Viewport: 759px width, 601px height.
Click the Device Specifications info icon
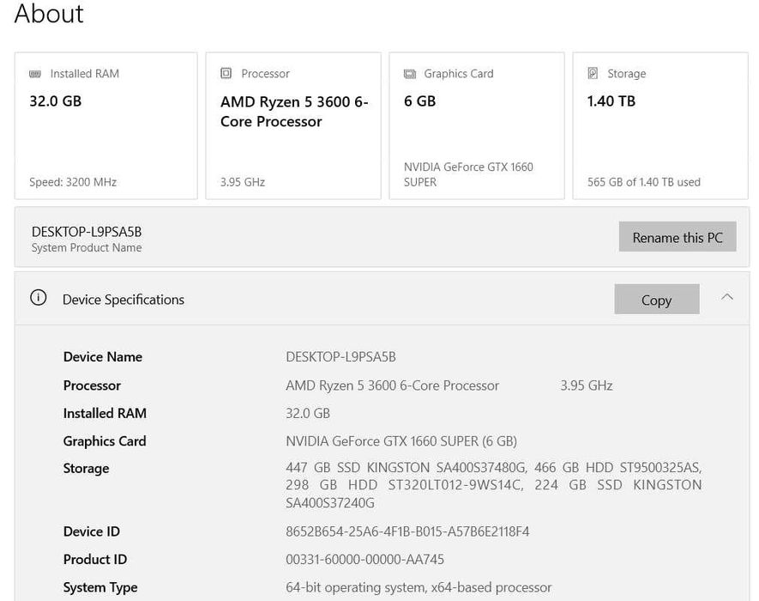pyautogui.click(x=38, y=299)
